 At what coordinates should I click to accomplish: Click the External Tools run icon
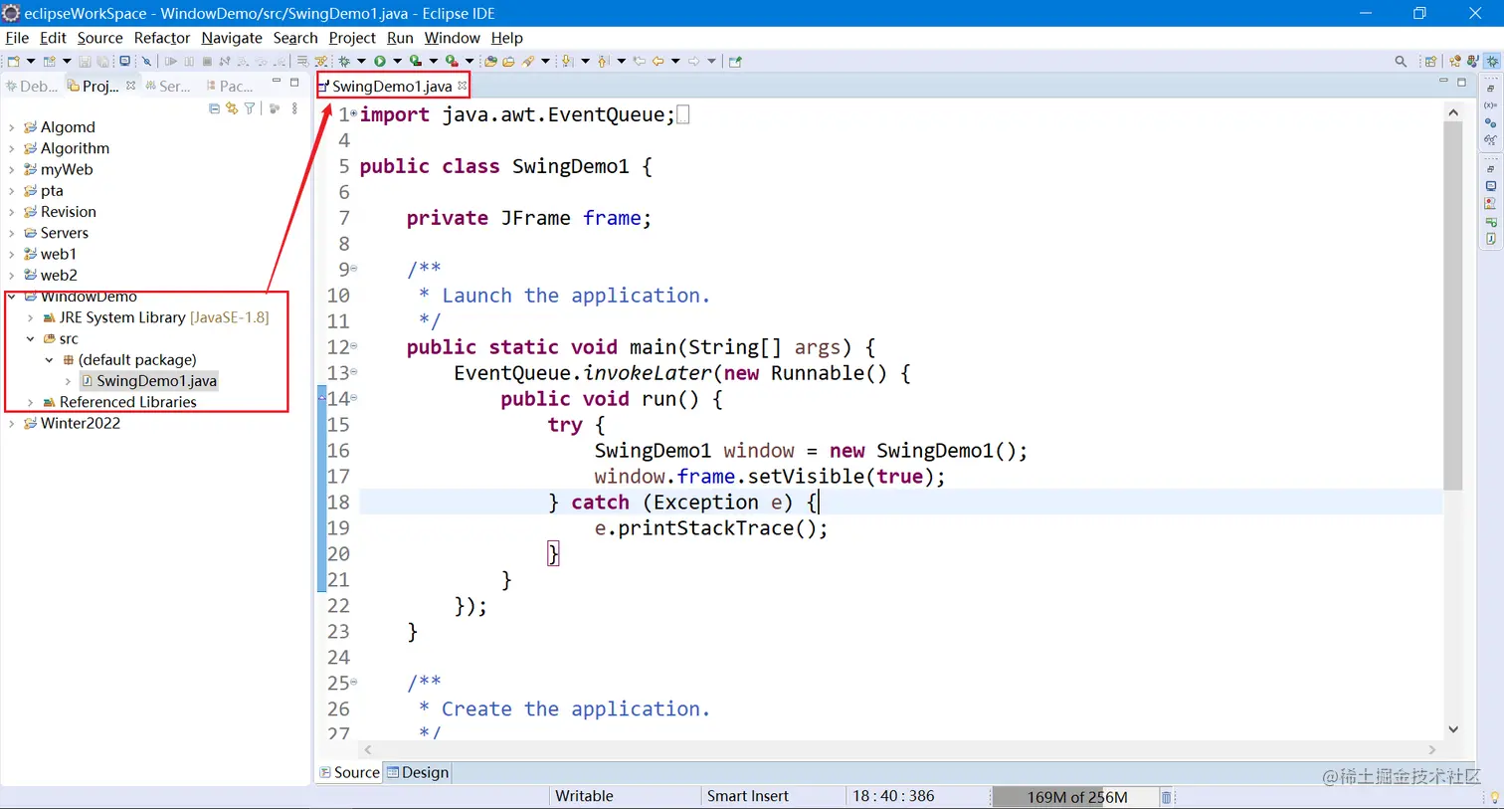tap(452, 61)
